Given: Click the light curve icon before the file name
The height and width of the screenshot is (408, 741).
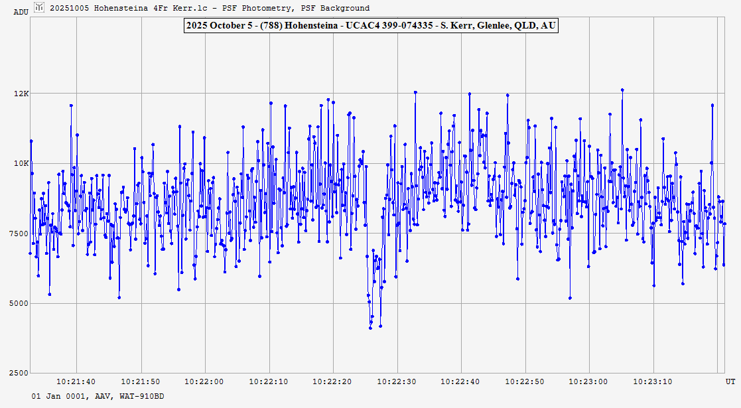Looking at the screenshot, I should [40, 7].
